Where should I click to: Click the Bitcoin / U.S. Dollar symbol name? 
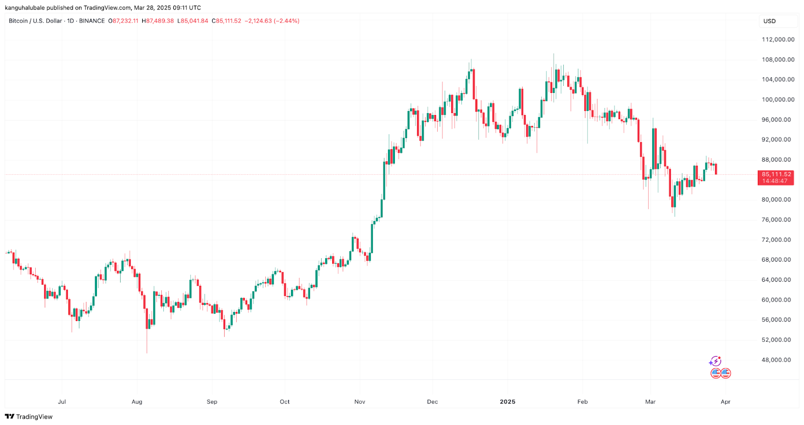(35, 21)
